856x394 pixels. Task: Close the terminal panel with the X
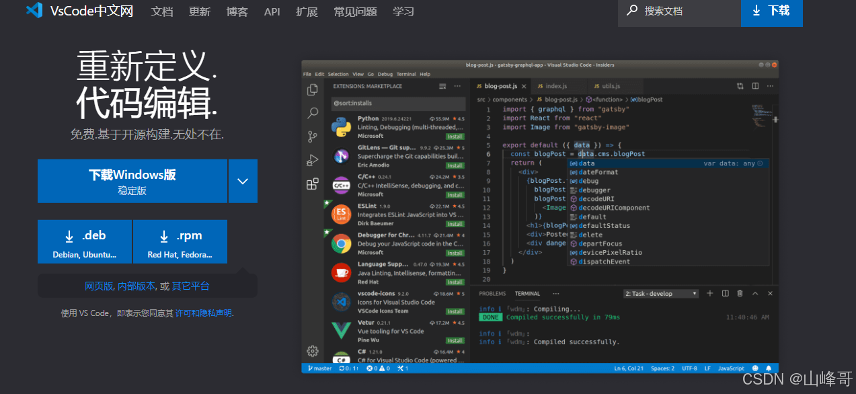771,293
